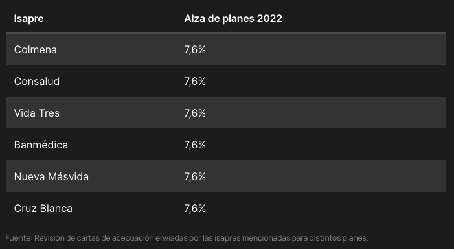
Task: Select the Colmena row name
Action: click(36, 49)
